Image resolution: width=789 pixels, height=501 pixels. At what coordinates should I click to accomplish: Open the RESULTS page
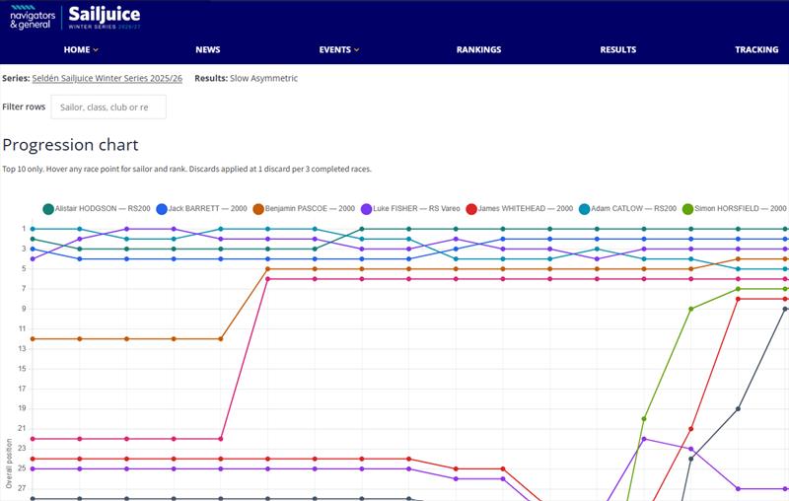(x=618, y=49)
